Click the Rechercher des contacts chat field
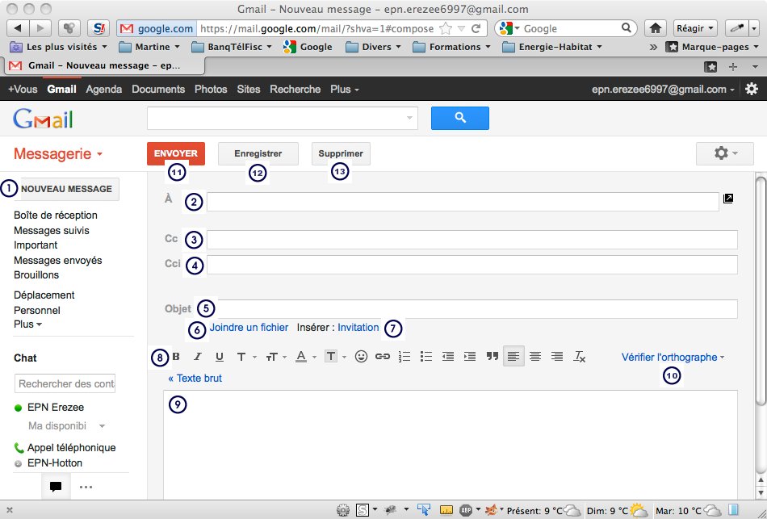The height and width of the screenshot is (519, 767). (65, 383)
